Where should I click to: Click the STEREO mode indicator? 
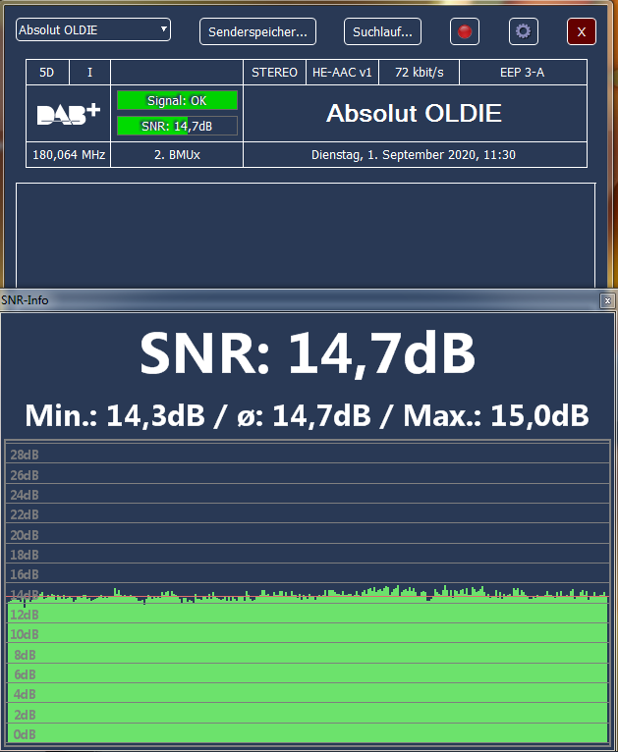point(274,73)
